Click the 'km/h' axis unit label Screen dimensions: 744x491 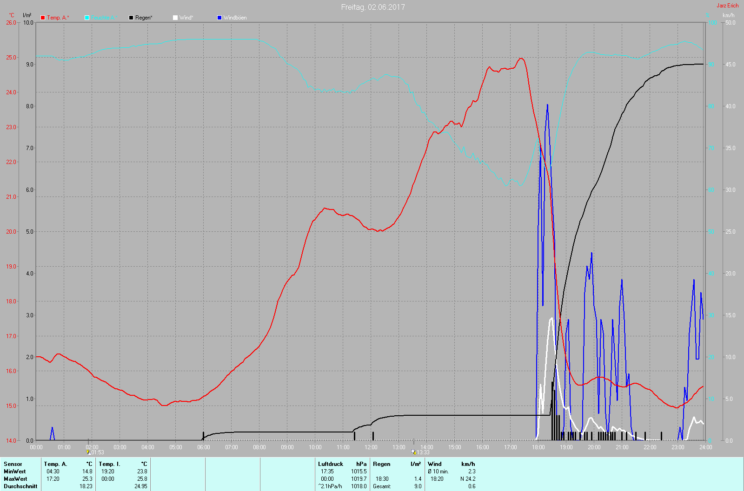729,15
